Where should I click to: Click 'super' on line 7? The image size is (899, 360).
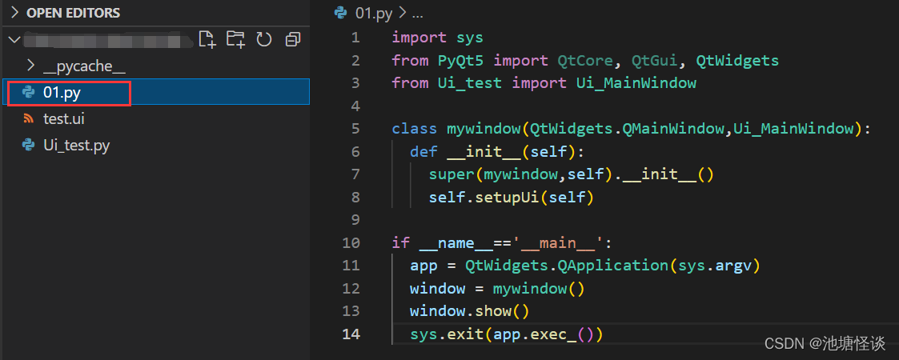(452, 175)
